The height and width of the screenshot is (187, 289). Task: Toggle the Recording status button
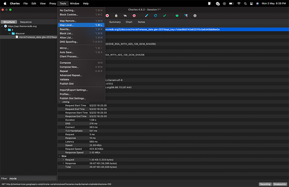(265, 184)
